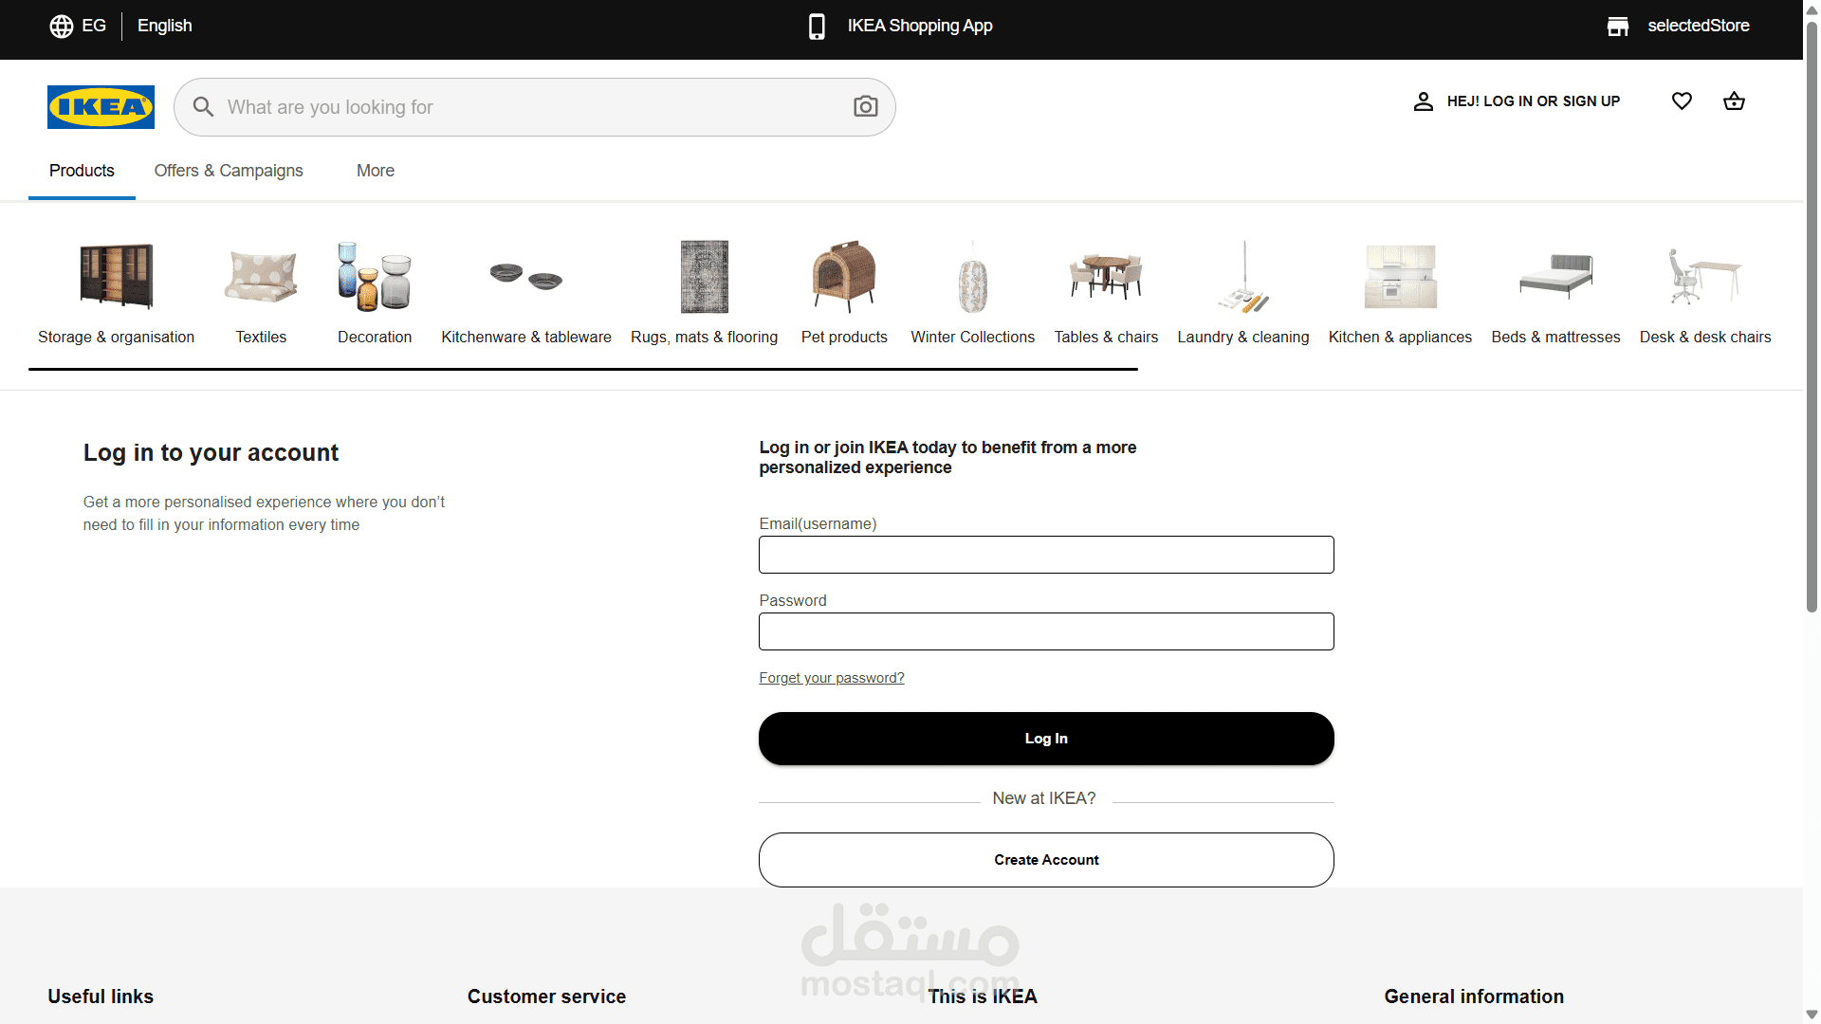1821x1024 pixels.
Task: Open the More menu tab
Action: 375,171
